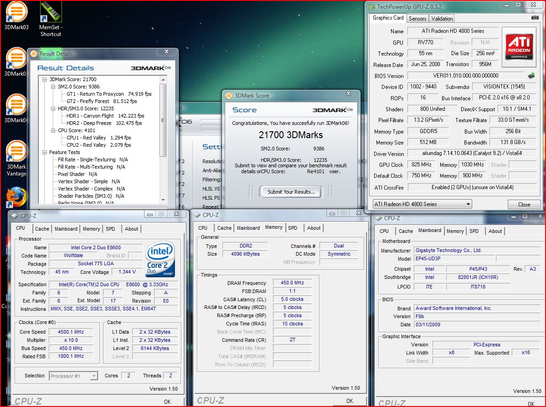
Task: Click the 3DMark Score window icon
Action: pyautogui.click(x=229, y=95)
